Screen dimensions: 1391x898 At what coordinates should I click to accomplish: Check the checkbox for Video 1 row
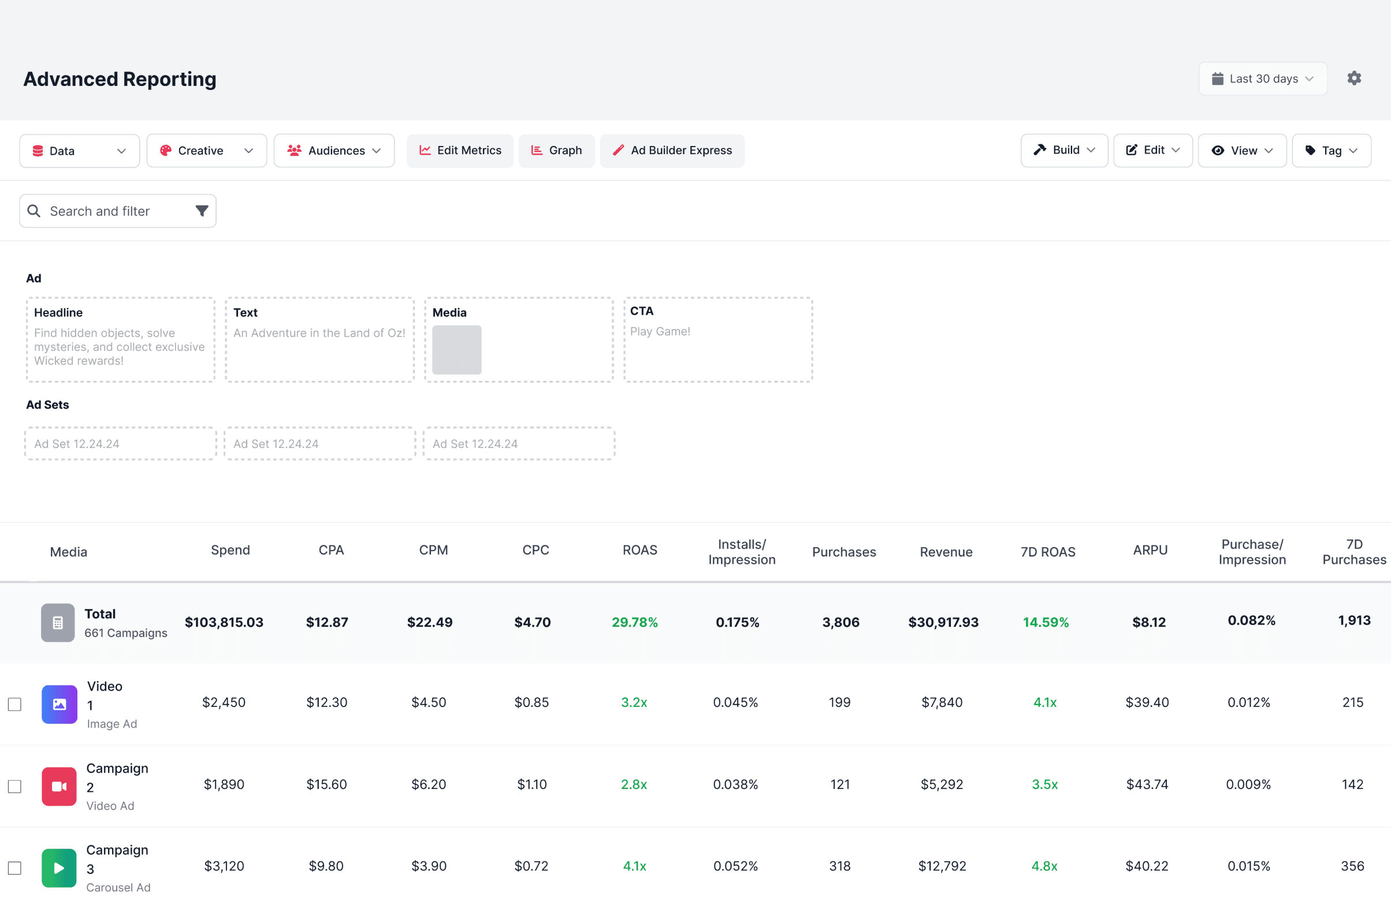[x=14, y=704]
